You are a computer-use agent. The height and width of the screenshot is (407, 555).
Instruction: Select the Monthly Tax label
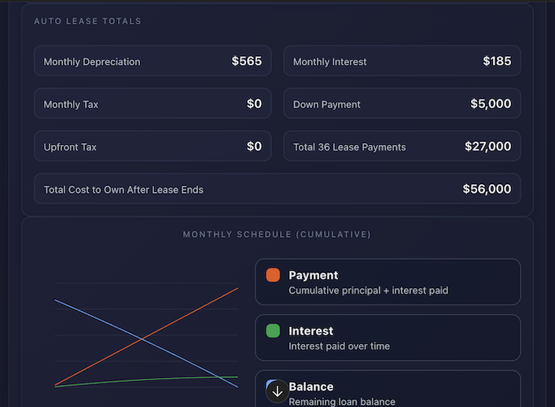click(x=71, y=104)
